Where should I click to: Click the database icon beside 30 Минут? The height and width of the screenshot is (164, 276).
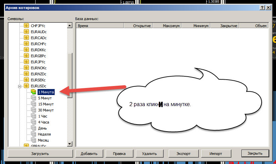point(34,110)
